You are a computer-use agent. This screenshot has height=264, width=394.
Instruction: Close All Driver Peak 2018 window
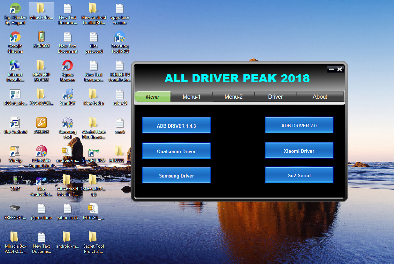(340, 69)
